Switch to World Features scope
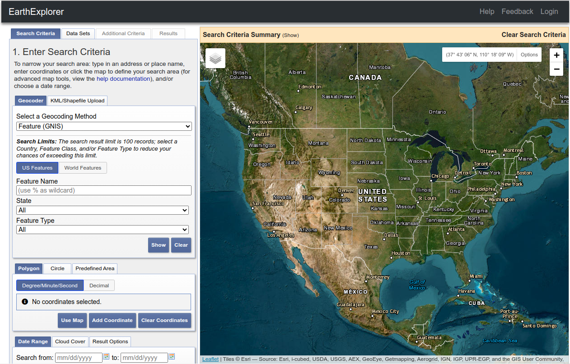 [x=83, y=168]
